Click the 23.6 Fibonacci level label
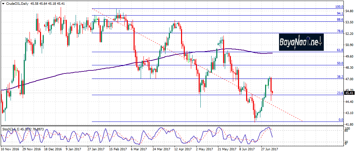The image size is (357, 153). [x=340, y=93]
